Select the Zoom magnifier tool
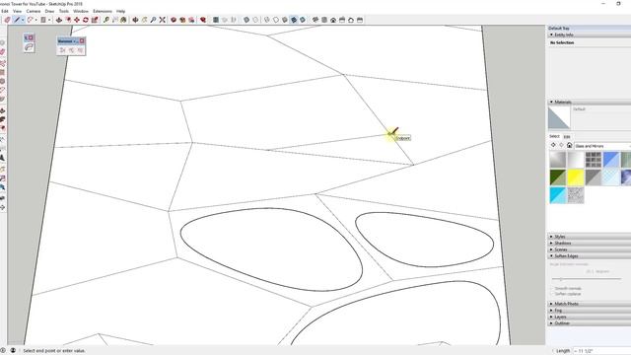The width and height of the screenshot is (631, 355). pos(154,20)
